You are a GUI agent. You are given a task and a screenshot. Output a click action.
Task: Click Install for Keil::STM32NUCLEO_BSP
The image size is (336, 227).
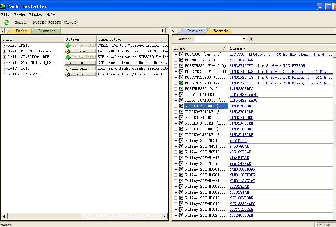80,63
